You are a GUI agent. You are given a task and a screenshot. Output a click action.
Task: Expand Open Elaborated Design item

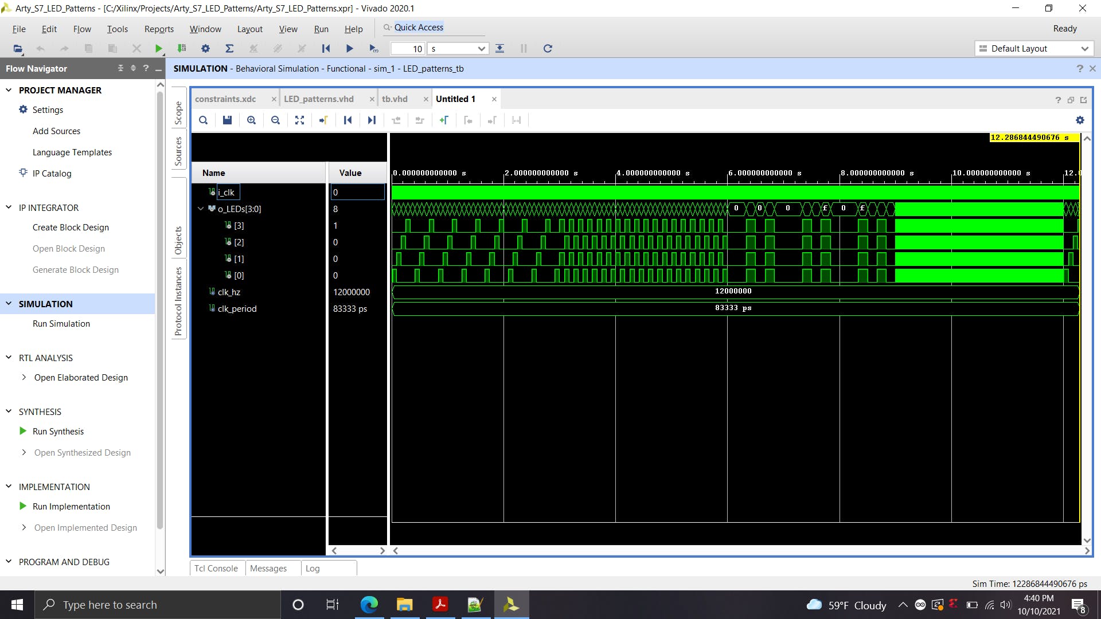[x=24, y=377]
